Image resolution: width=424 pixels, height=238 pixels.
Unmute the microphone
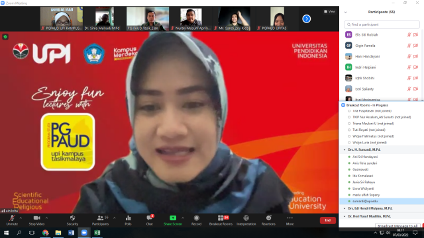point(12,220)
